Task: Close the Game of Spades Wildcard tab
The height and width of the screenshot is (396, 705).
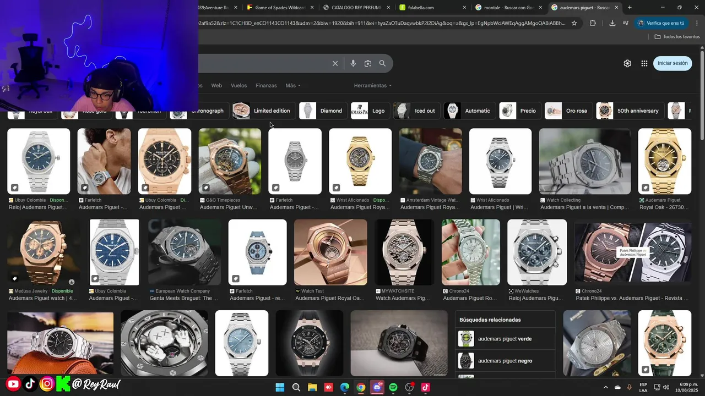Action: click(x=312, y=8)
